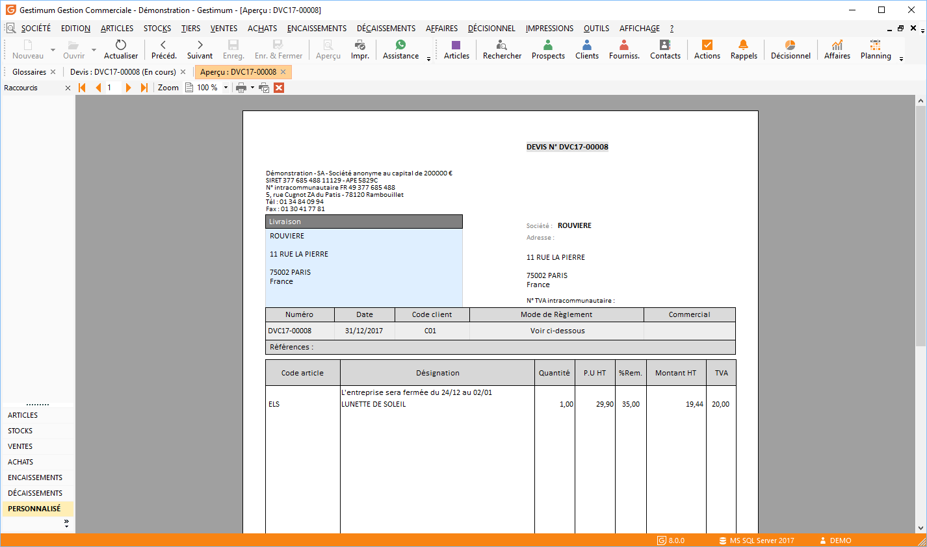Switch to the Glossaires tab
This screenshot has height=547, width=927.
(29, 72)
